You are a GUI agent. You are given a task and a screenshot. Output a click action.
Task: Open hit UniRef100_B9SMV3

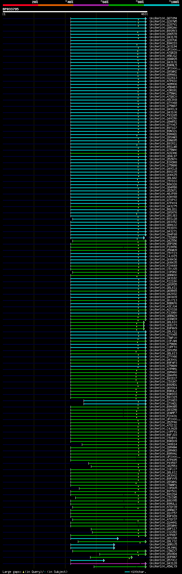(163, 31)
